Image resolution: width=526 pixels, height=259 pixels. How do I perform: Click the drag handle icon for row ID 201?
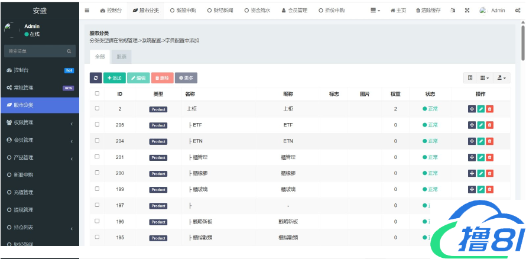tap(472, 157)
